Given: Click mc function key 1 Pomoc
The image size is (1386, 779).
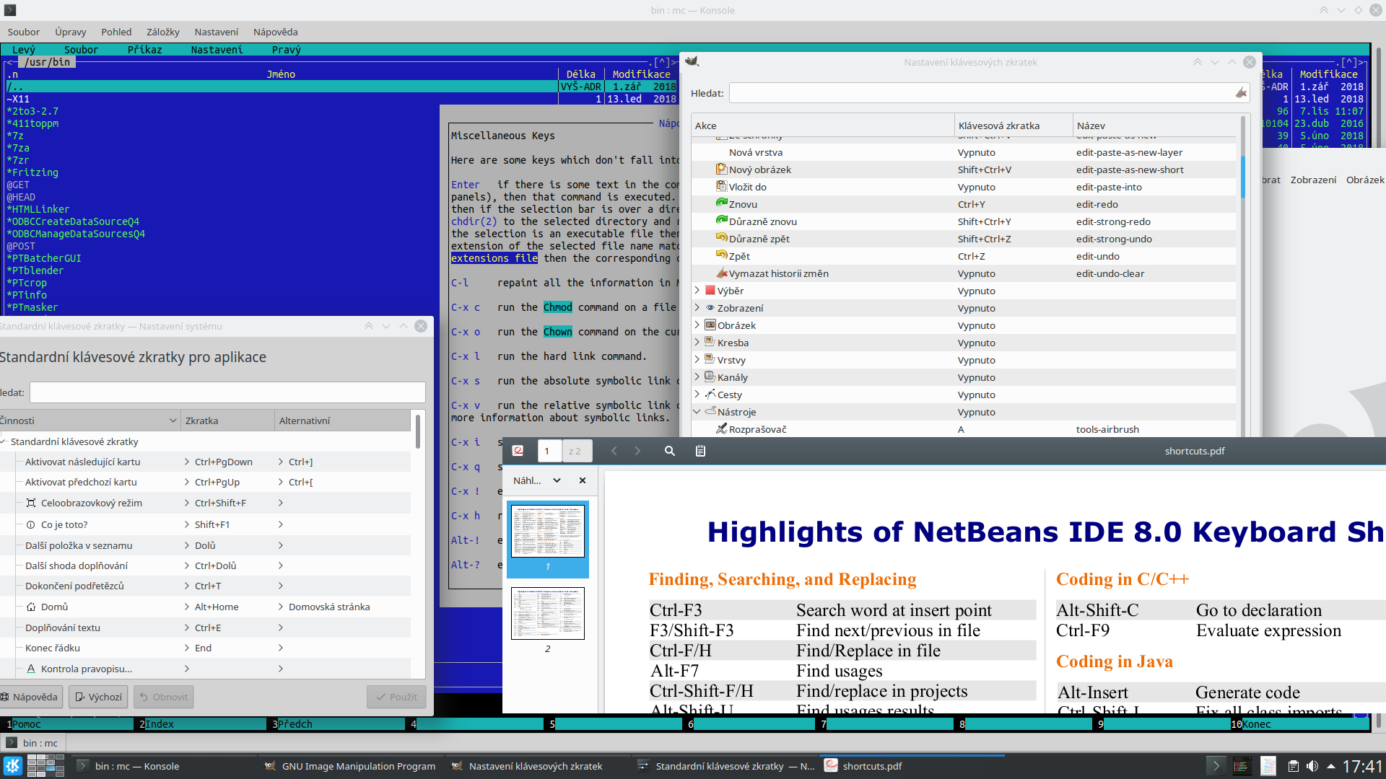Looking at the screenshot, I should click(70, 724).
